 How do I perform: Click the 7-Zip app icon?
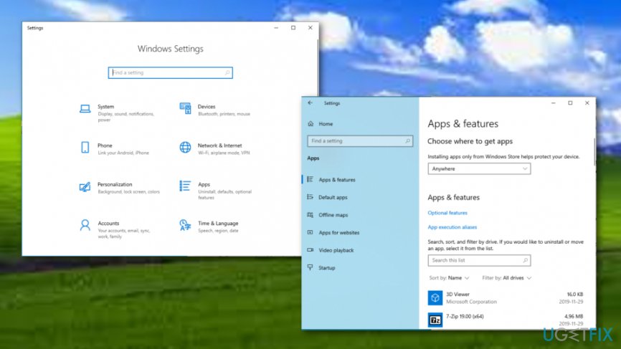[435, 320]
